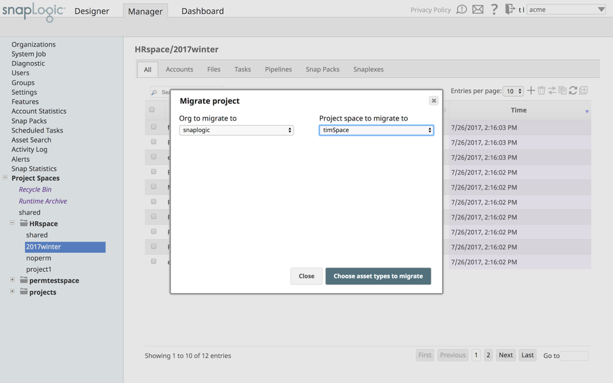This screenshot has width=613, height=383.
Task: Switch to the Designer tab
Action: [92, 11]
